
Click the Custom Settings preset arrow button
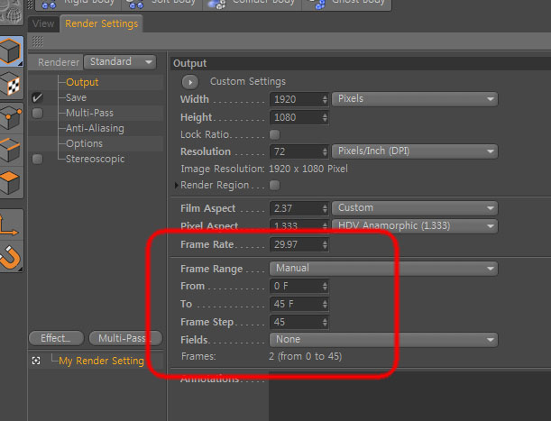[x=190, y=82]
